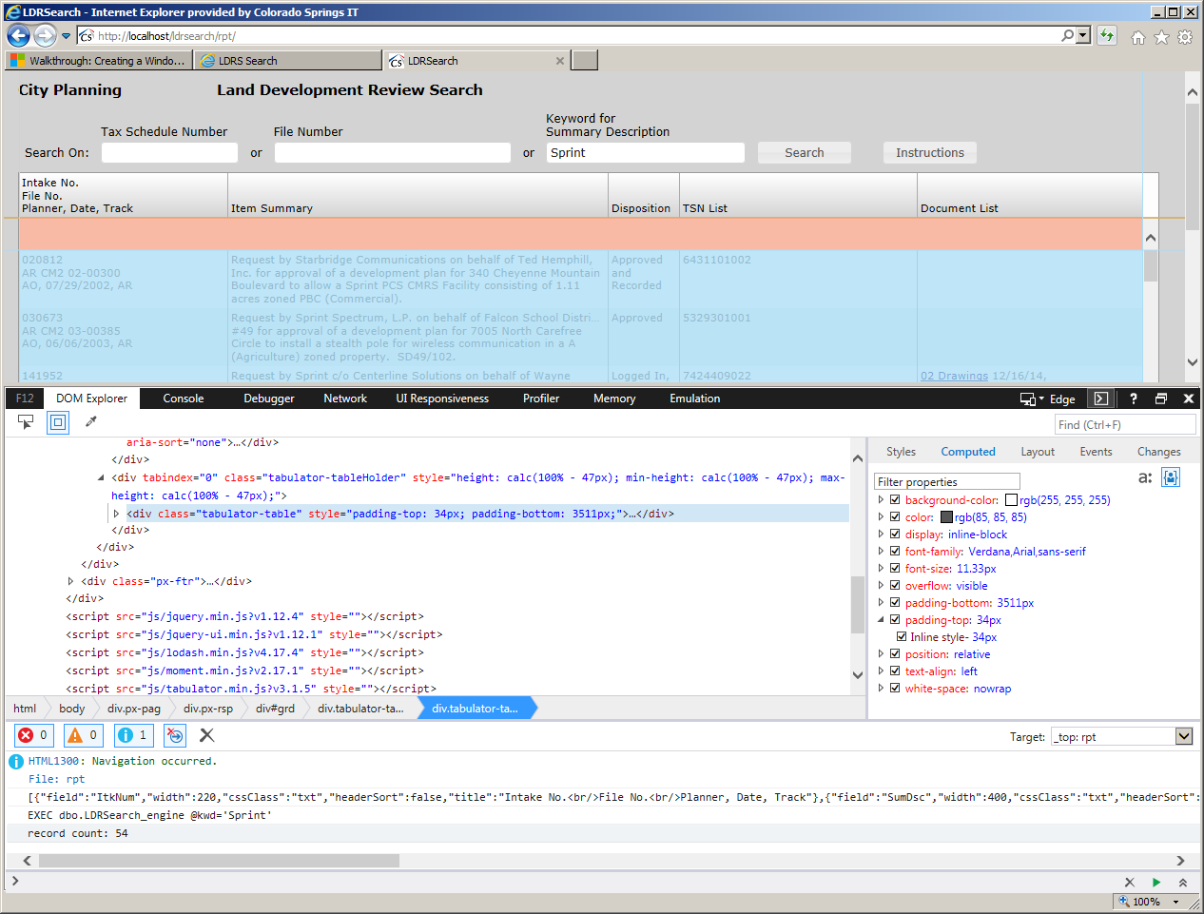This screenshot has width=1204, height=914.
Task: Toggle the font-size property checkbox
Action: (895, 568)
